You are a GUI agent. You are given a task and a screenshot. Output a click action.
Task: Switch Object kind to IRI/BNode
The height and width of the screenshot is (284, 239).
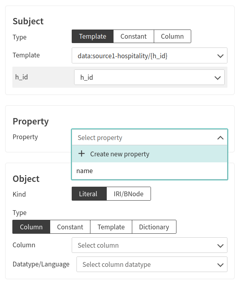pyautogui.click(x=129, y=194)
